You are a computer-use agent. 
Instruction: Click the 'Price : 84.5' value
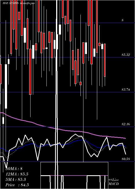click(17, 185)
